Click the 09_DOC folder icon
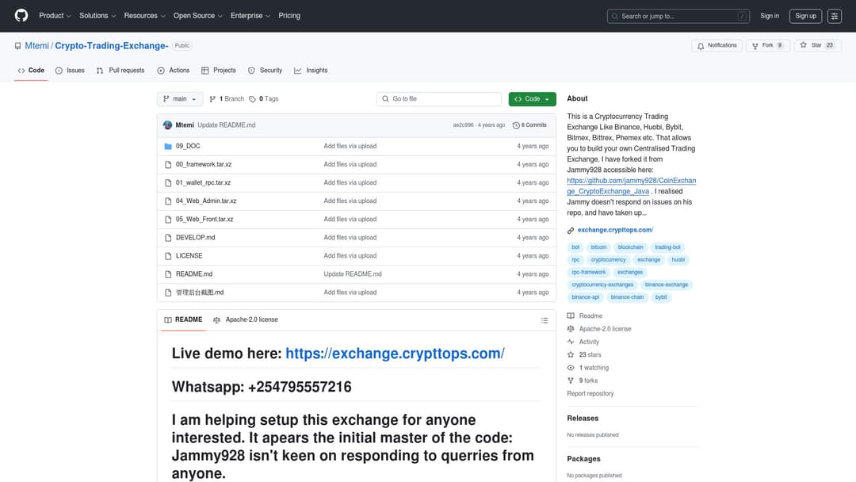This screenshot has height=482, width=856. (x=168, y=147)
